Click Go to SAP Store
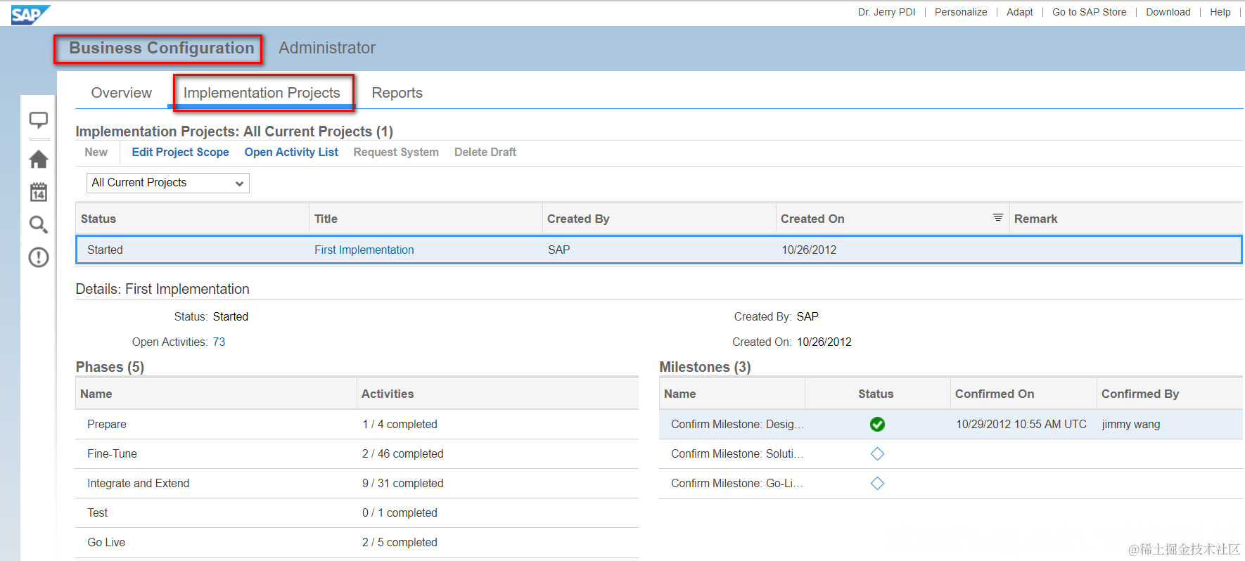This screenshot has width=1245, height=561. [1089, 12]
